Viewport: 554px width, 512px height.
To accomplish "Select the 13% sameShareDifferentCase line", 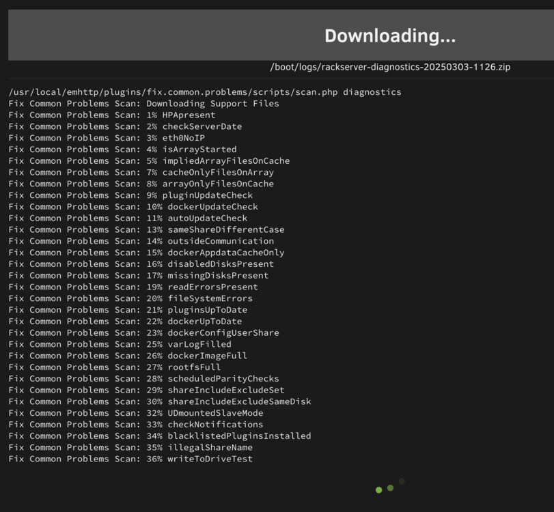I will tap(147, 229).
